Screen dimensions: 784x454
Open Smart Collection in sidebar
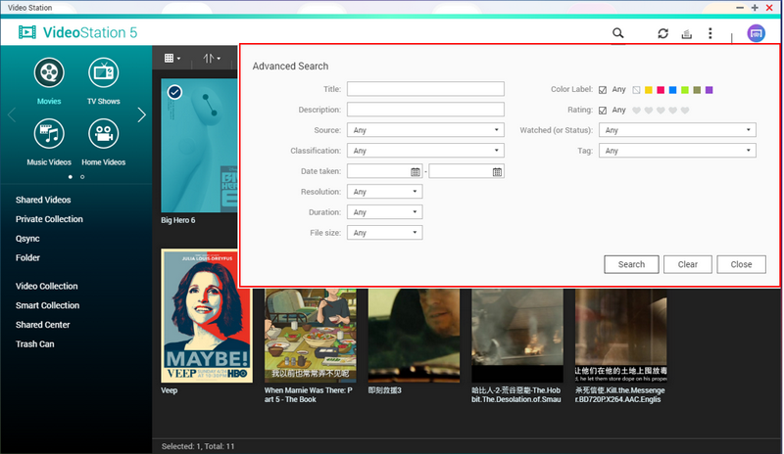[47, 305]
